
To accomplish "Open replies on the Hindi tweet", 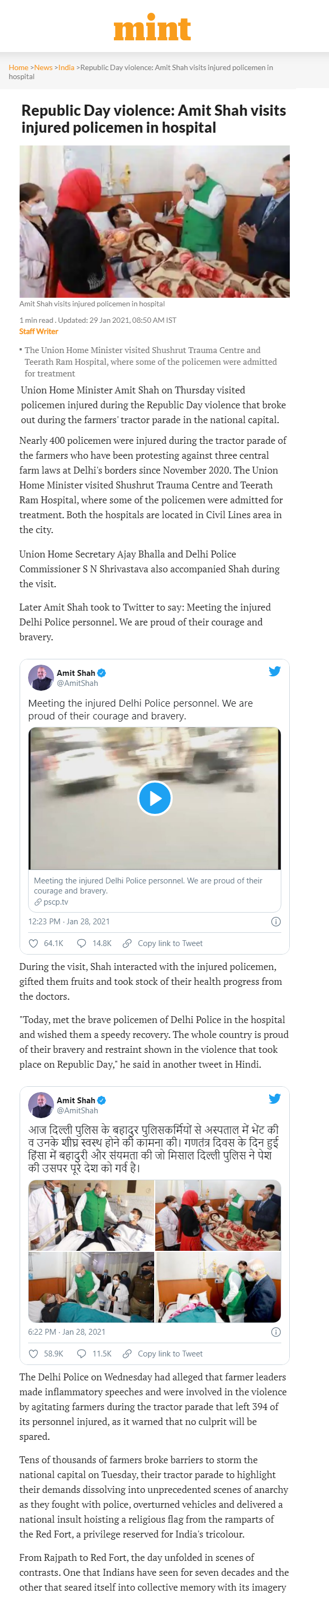I will coord(82,1353).
